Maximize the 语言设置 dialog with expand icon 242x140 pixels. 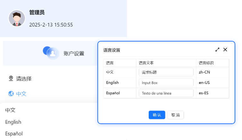point(217,50)
